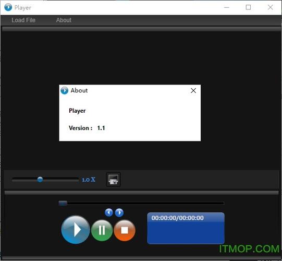Click the seek bar handle
This screenshot has height=261, width=282.
[63, 203]
